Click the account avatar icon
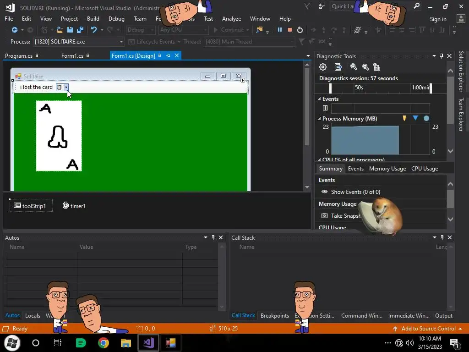Viewport: 469px width, 352px height. pyautogui.click(x=461, y=19)
